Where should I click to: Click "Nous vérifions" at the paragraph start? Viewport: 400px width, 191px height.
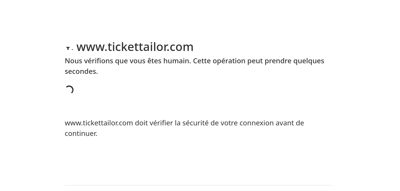click(x=89, y=61)
